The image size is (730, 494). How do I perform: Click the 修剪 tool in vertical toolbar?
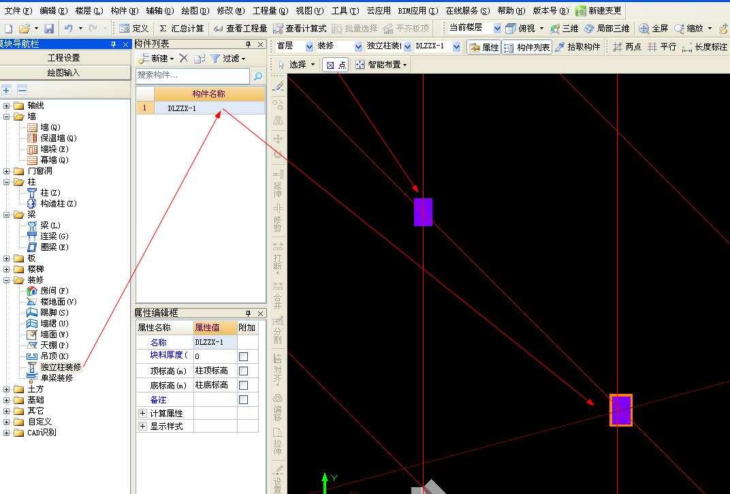click(278, 218)
